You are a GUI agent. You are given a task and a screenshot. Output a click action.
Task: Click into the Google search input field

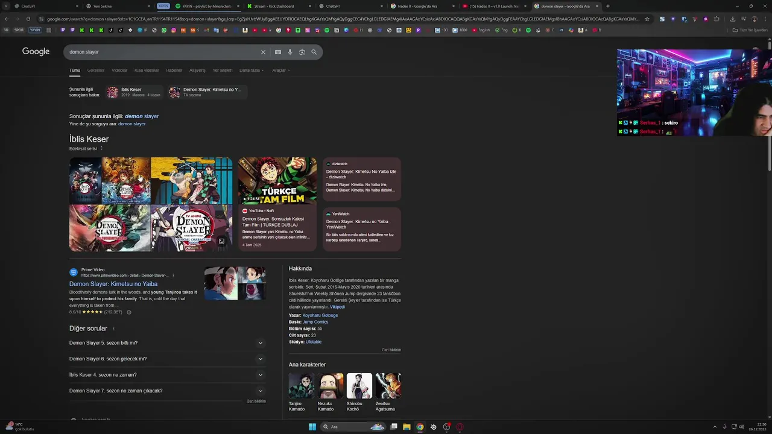click(x=163, y=52)
